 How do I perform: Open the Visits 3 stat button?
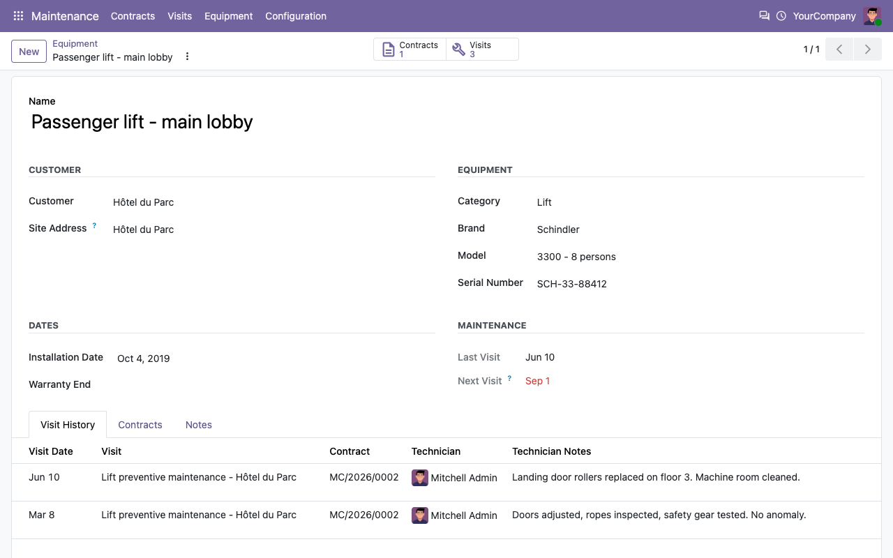click(x=482, y=50)
